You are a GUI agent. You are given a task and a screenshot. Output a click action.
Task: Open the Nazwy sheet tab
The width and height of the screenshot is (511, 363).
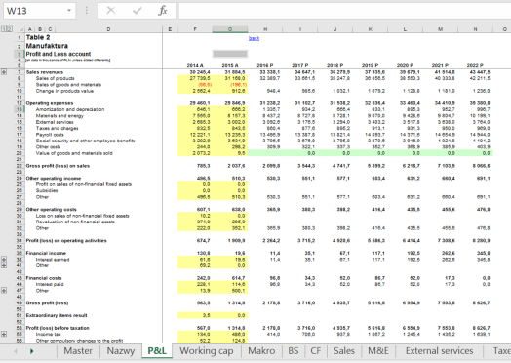[x=121, y=351]
